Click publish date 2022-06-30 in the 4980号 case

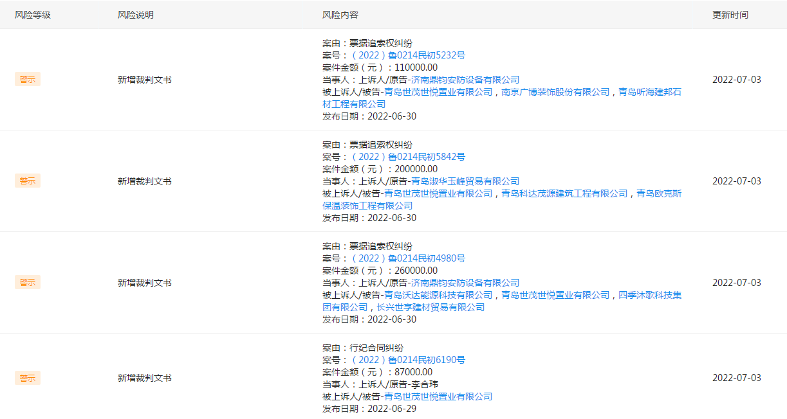coord(392,319)
